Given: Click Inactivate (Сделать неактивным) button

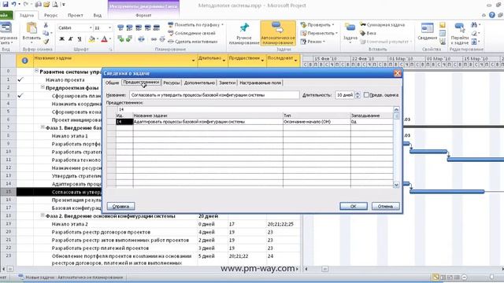Looking at the screenshot, I should tap(193, 42).
